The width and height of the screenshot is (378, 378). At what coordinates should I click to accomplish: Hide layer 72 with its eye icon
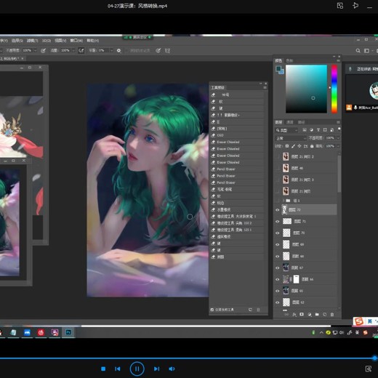pyautogui.click(x=278, y=210)
